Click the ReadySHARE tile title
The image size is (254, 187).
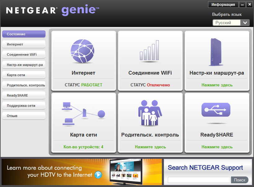click(x=217, y=135)
